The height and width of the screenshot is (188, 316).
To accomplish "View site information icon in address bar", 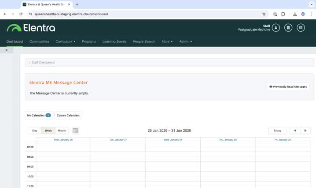I will pyautogui.click(x=30, y=14).
